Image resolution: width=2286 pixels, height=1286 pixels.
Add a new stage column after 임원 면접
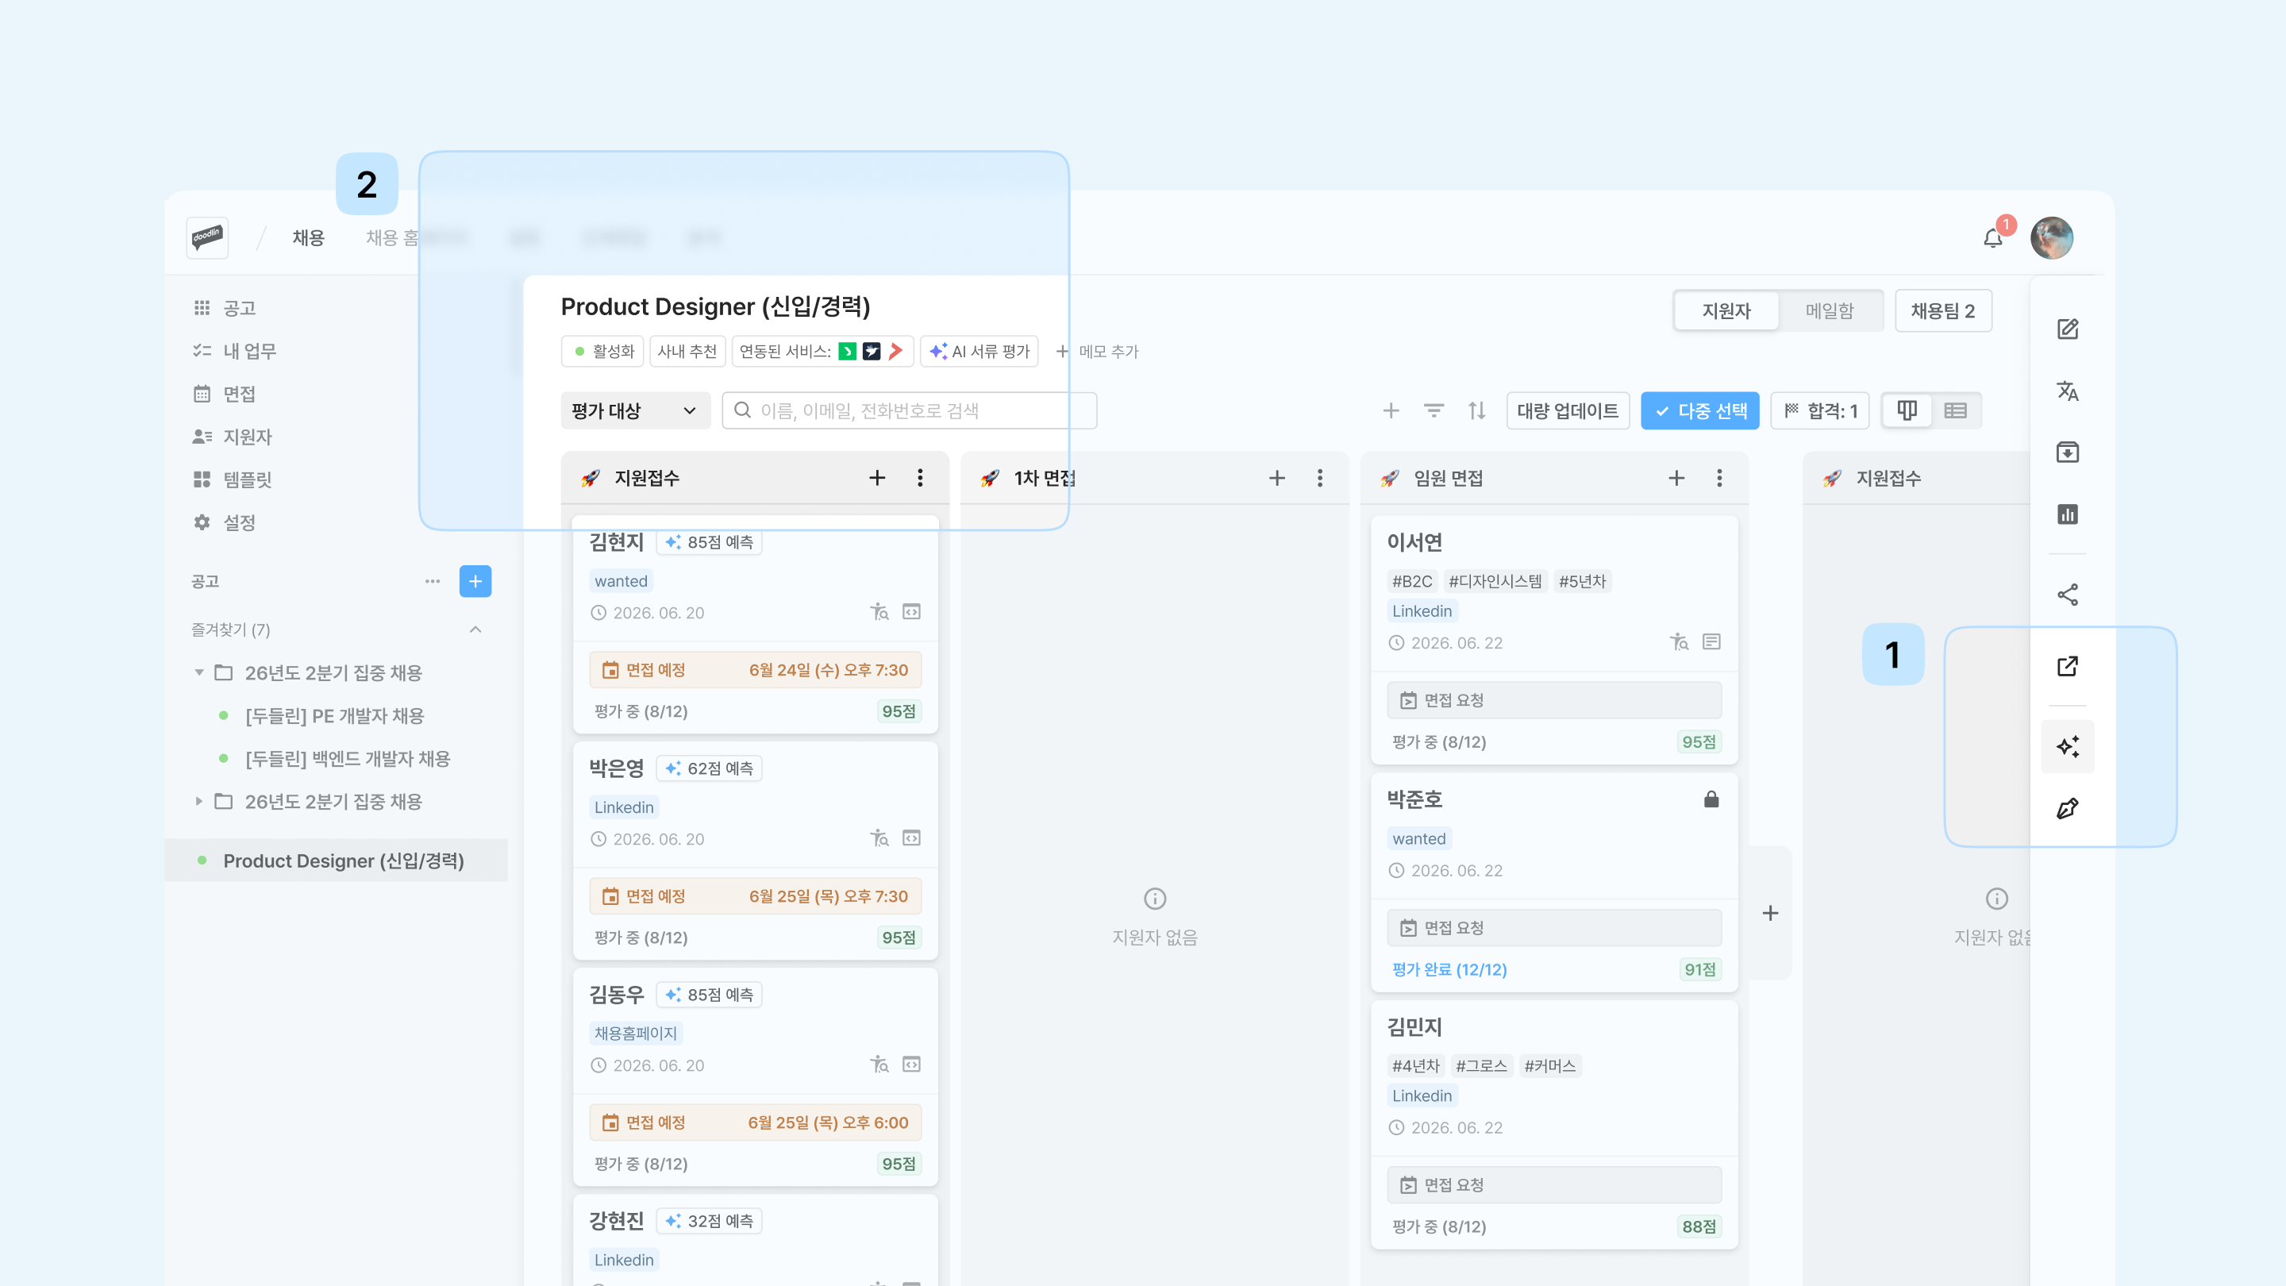tap(1770, 913)
